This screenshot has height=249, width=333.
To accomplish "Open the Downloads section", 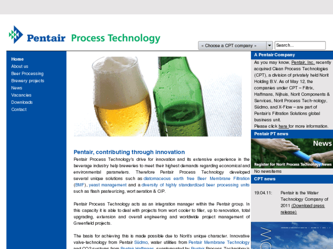I will pos(22,102).
